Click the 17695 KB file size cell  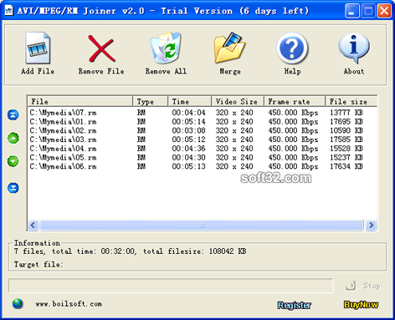tap(346, 122)
